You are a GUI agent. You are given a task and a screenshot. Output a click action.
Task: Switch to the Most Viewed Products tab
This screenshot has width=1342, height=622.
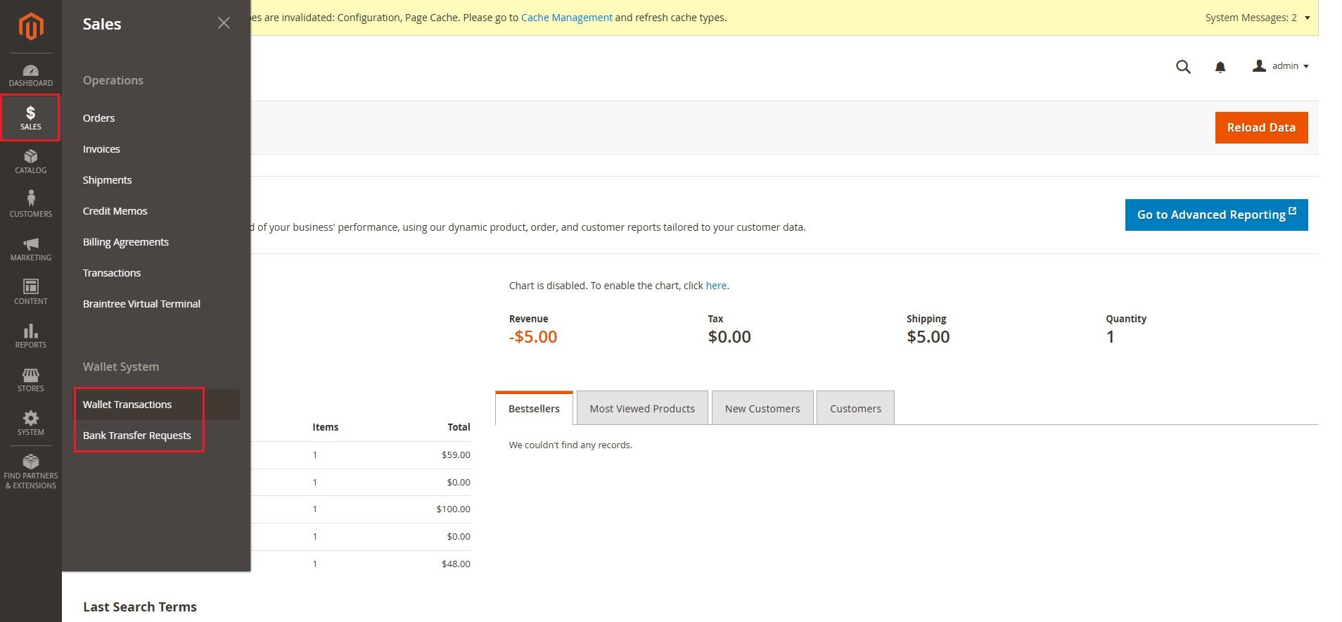click(641, 409)
